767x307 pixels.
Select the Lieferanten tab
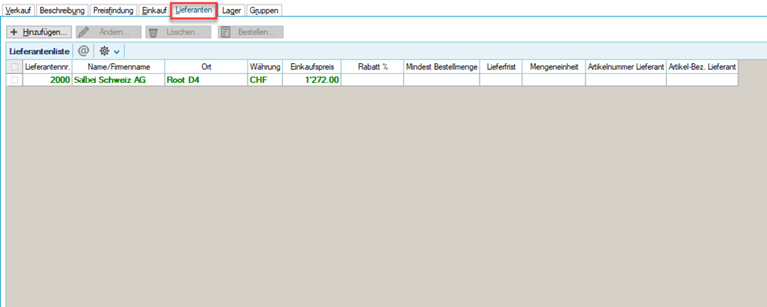(193, 10)
